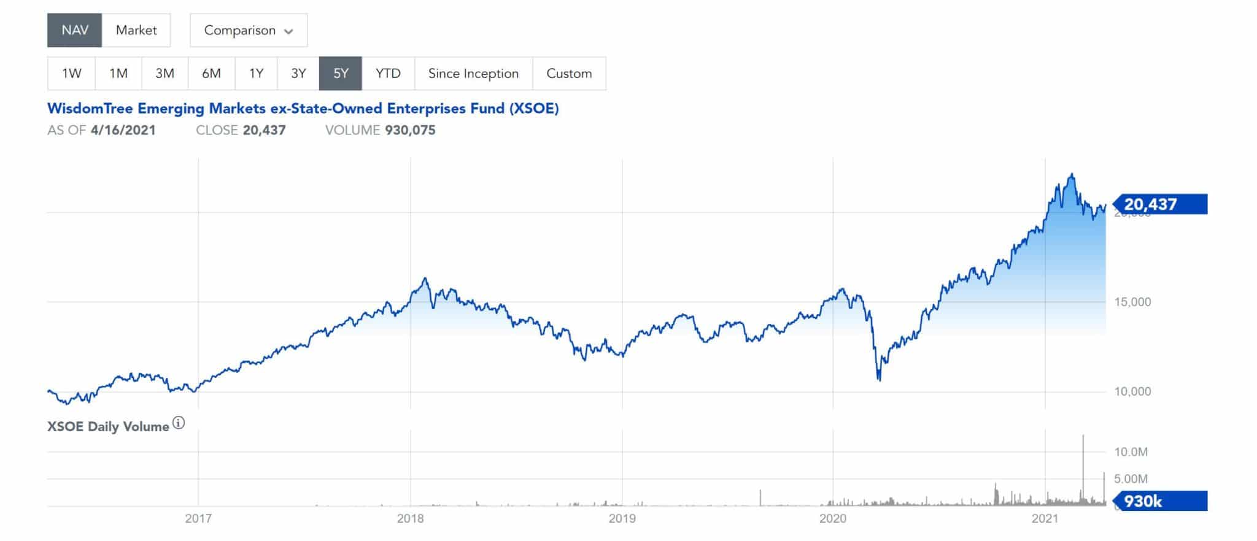Switch to the Market view

click(x=136, y=29)
